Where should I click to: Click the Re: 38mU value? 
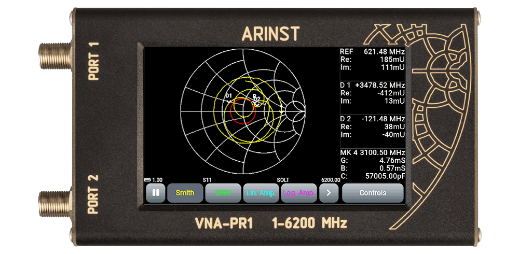372,126
